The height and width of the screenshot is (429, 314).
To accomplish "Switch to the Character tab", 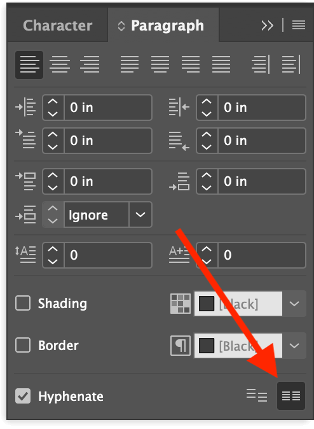I will coord(57,25).
